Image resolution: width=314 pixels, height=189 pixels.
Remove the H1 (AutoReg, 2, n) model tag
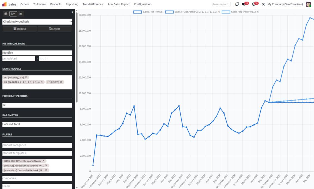pos(26,77)
